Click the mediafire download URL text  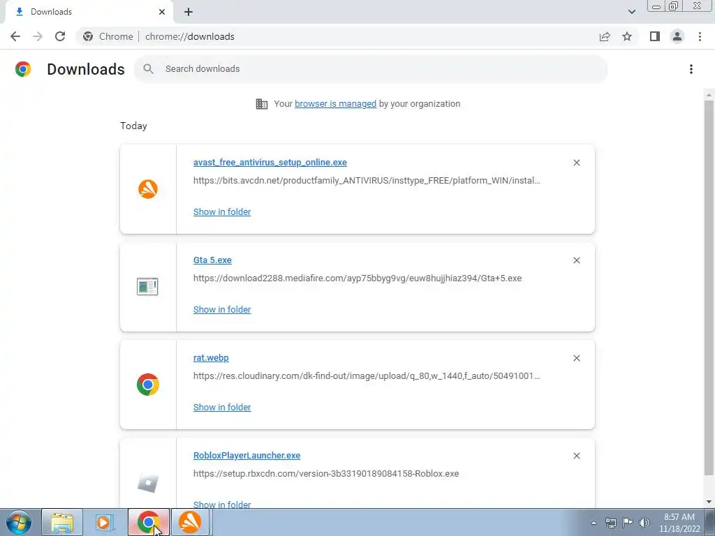click(357, 278)
